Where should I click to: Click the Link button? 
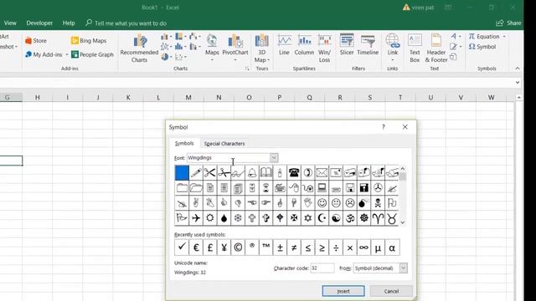[x=393, y=45]
